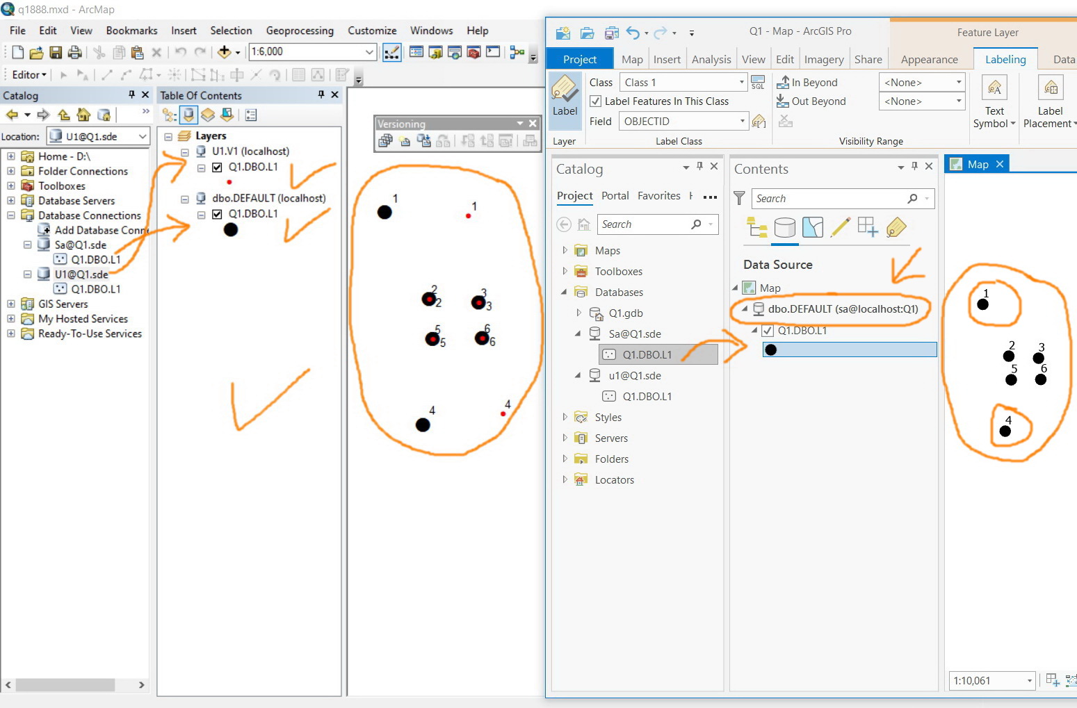Select List By Data Source in Pro Contents
The image size is (1077, 708).
coord(785,227)
